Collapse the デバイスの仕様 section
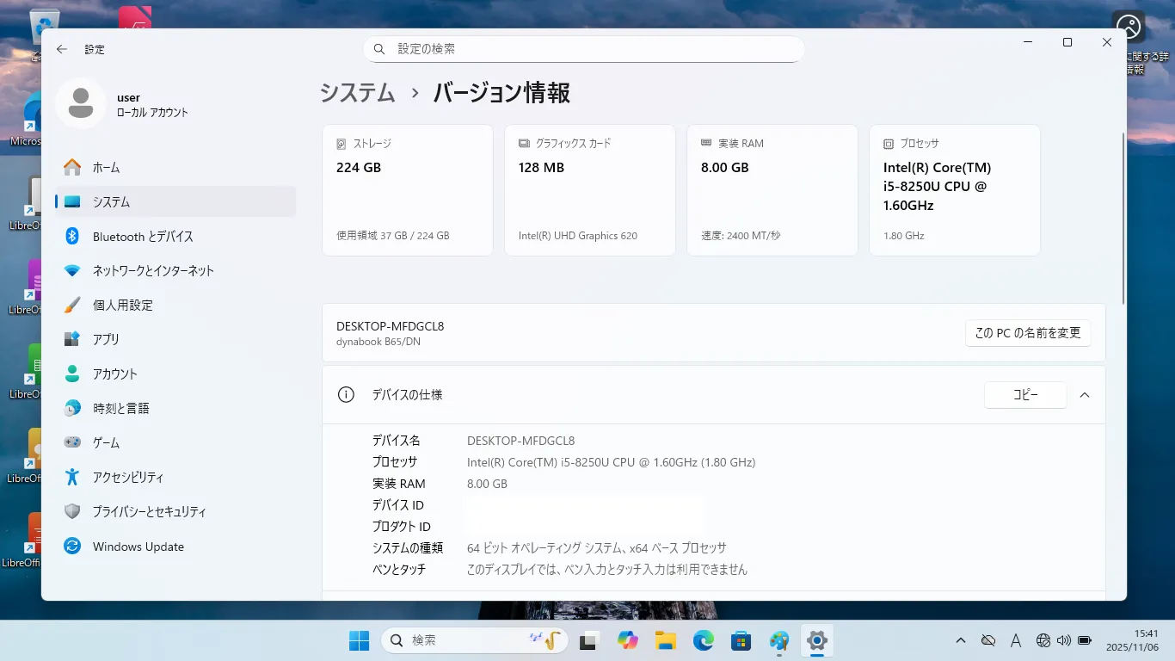The width and height of the screenshot is (1175, 661). (x=1085, y=395)
